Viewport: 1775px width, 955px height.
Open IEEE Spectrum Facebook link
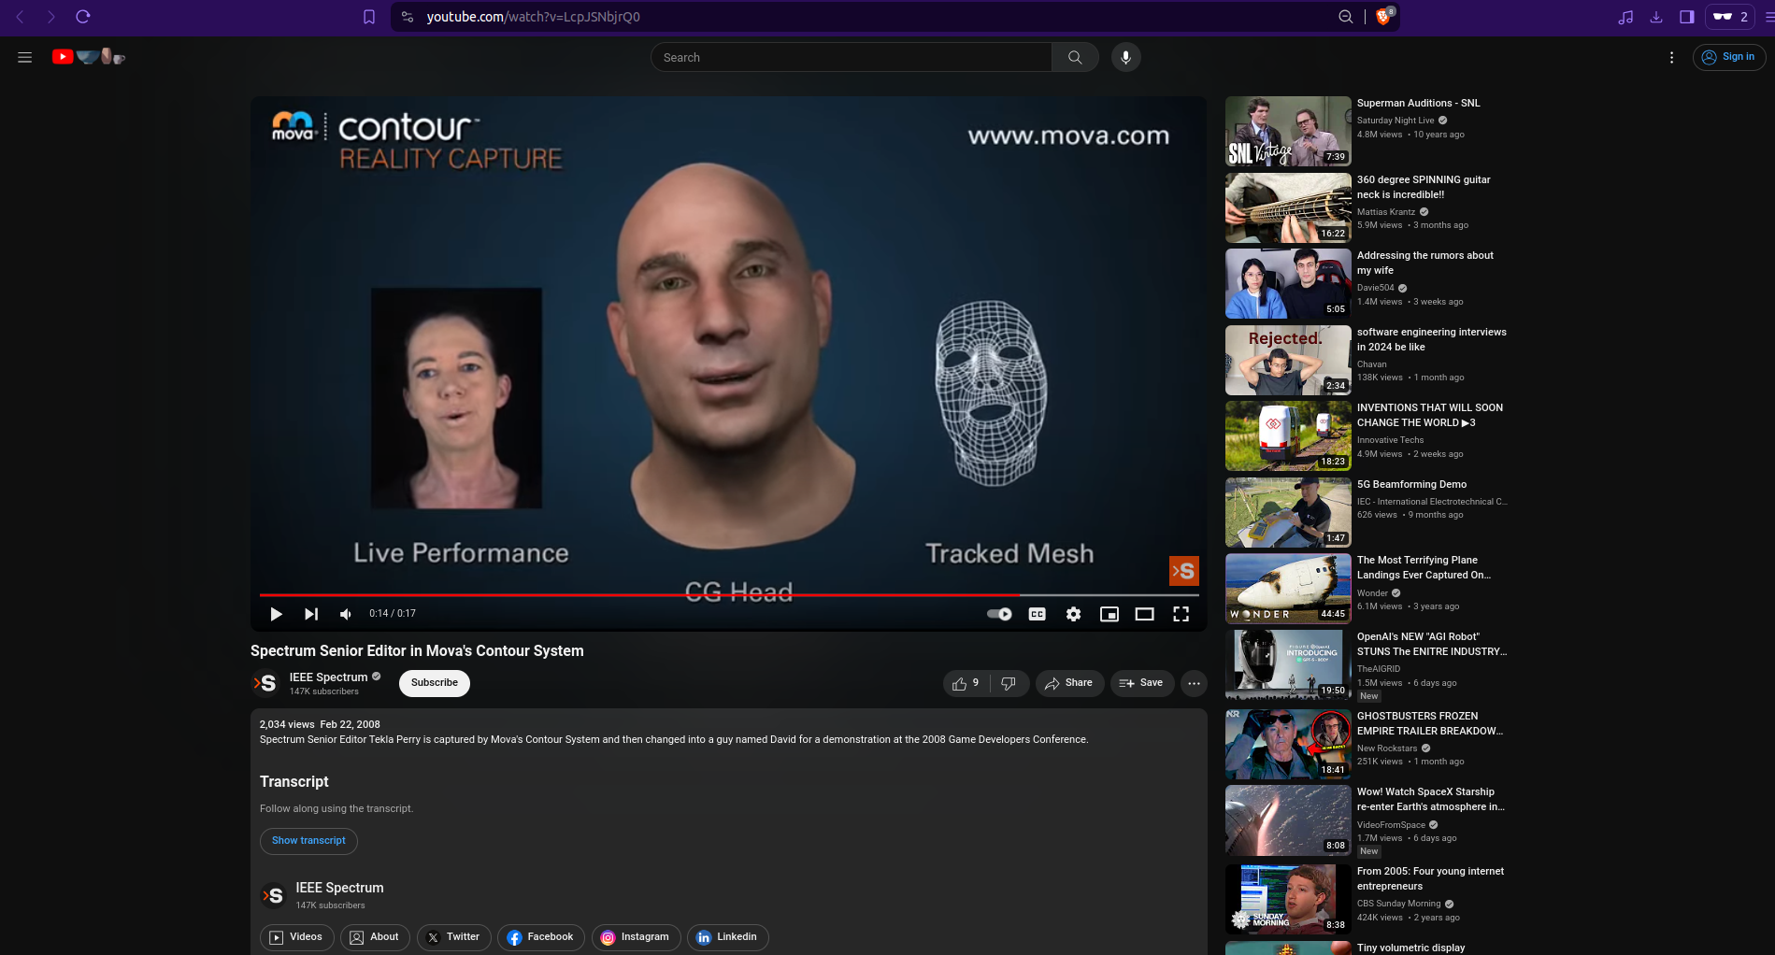[x=540, y=937]
